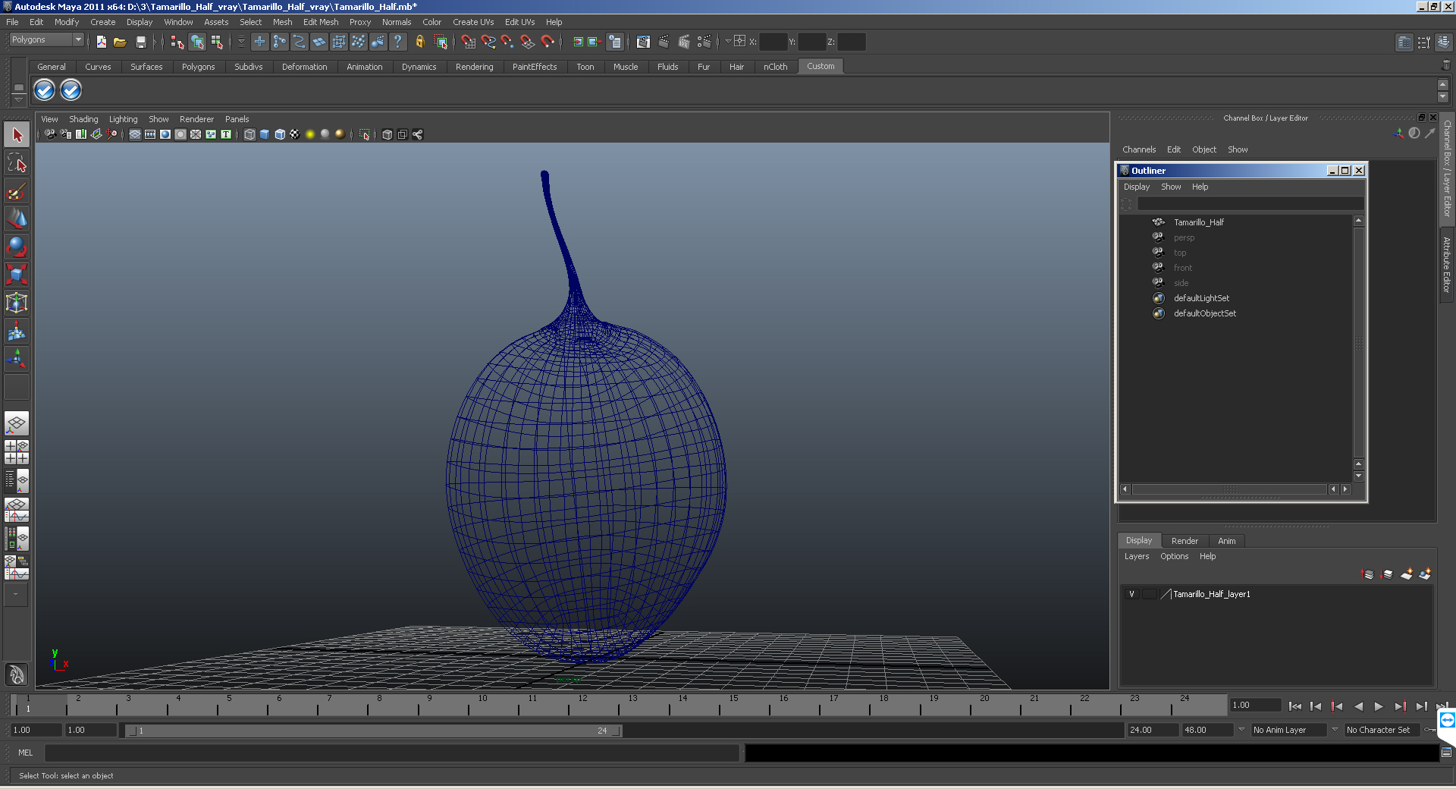Open viewport Shading menu
The image size is (1456, 789).
coord(83,119)
